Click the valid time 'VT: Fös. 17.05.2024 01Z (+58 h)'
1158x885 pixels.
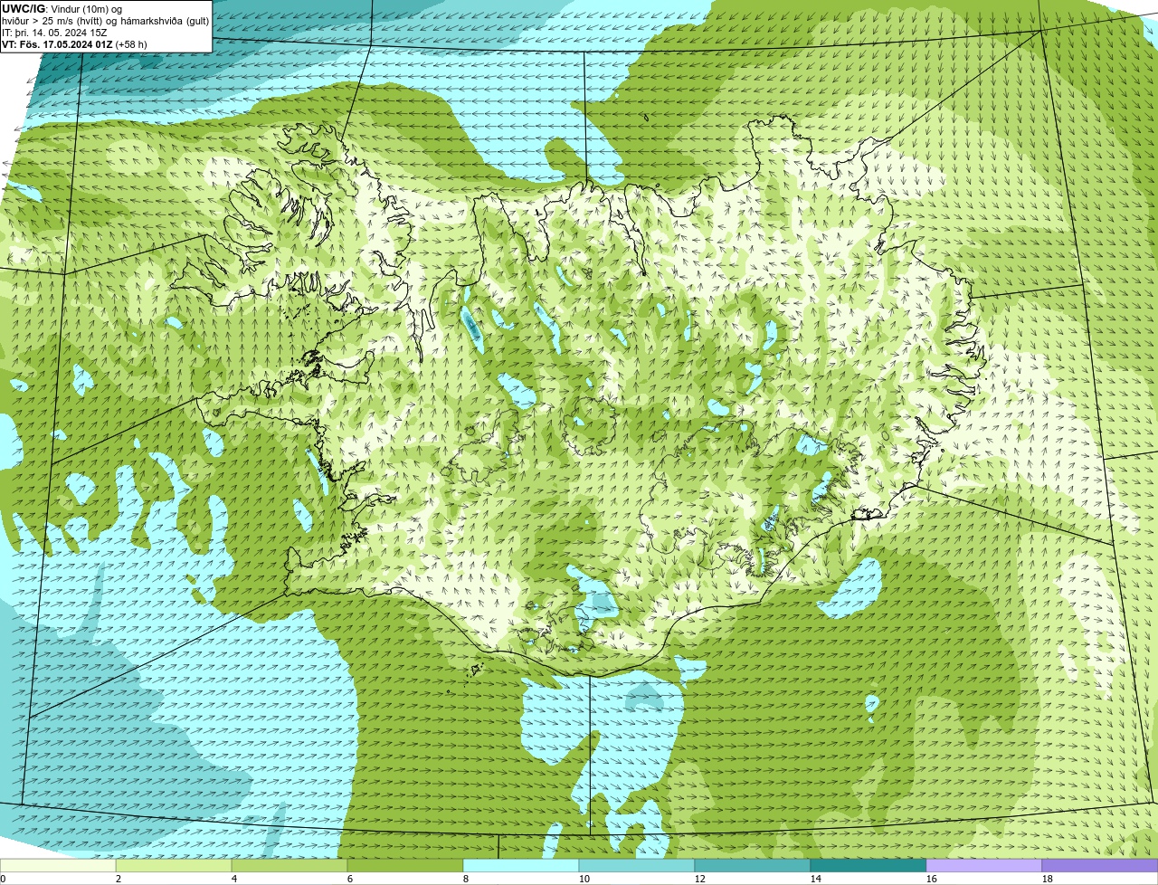pos(74,44)
